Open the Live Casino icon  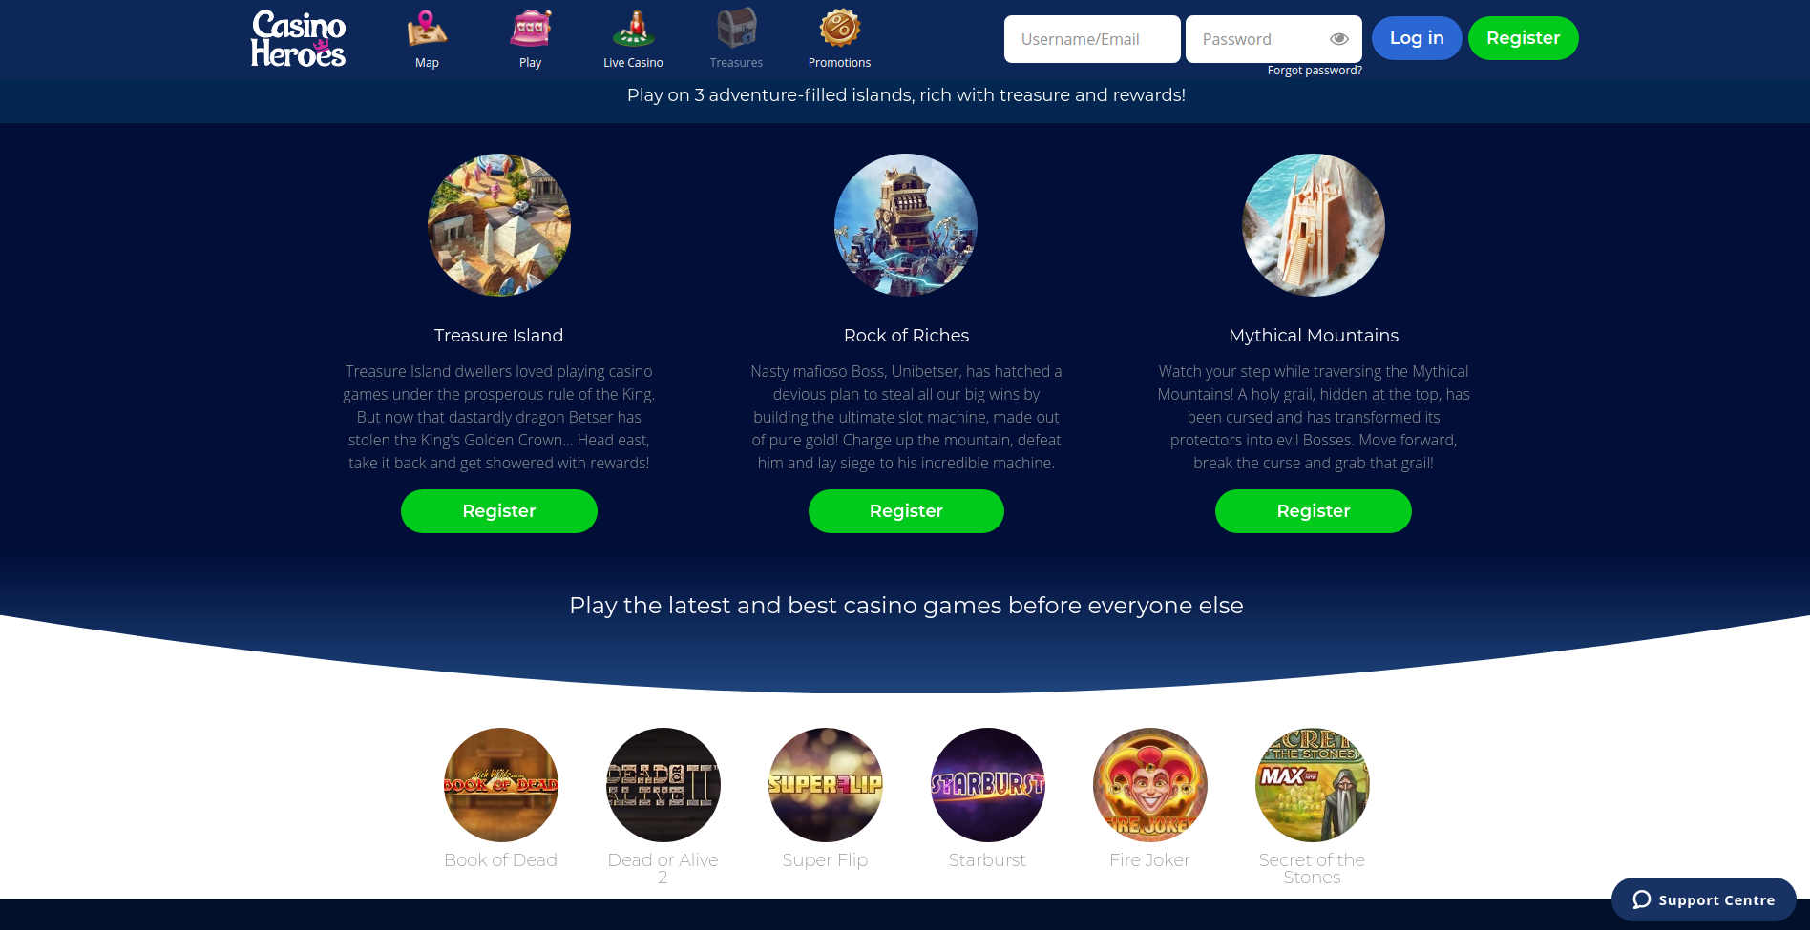click(x=633, y=29)
